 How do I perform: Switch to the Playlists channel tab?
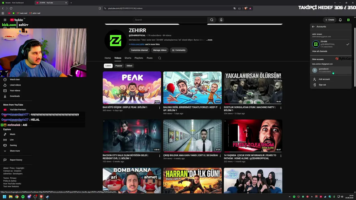139,58
